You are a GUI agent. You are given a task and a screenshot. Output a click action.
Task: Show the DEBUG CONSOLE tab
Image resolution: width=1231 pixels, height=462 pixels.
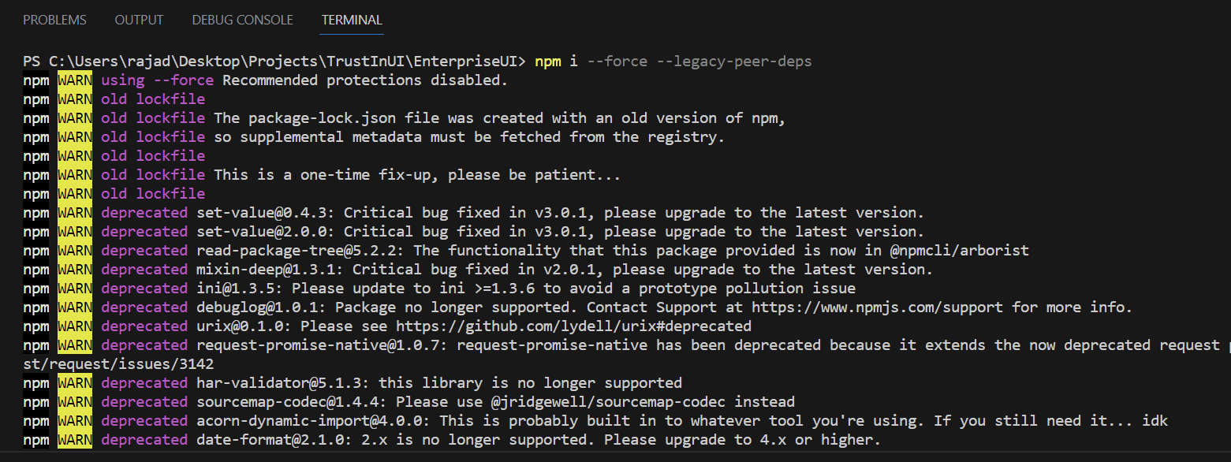(242, 20)
